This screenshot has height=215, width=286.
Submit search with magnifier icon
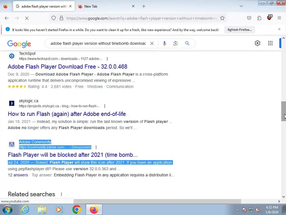coord(187,43)
